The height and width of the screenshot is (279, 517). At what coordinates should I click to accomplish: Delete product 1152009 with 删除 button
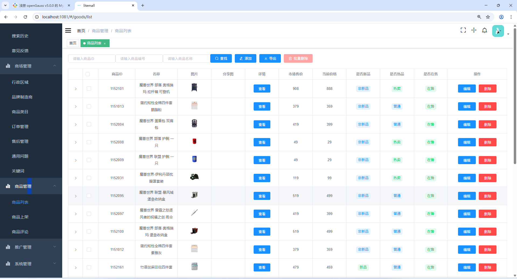pyautogui.click(x=488, y=160)
